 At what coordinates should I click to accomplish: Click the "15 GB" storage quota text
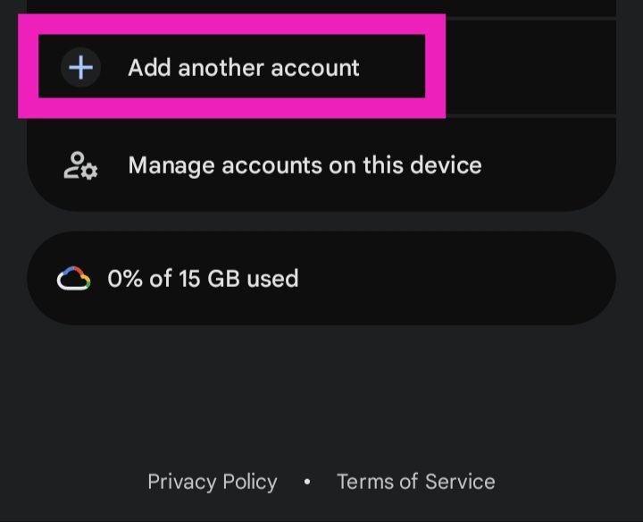point(209,279)
